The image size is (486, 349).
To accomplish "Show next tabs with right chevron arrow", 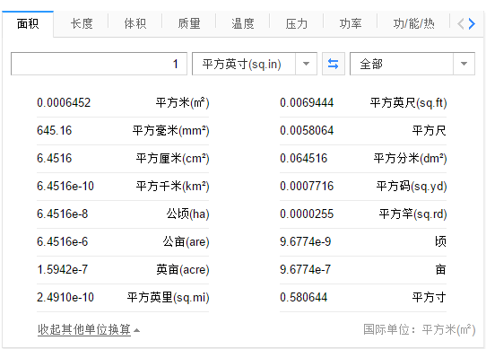I will (472, 23).
